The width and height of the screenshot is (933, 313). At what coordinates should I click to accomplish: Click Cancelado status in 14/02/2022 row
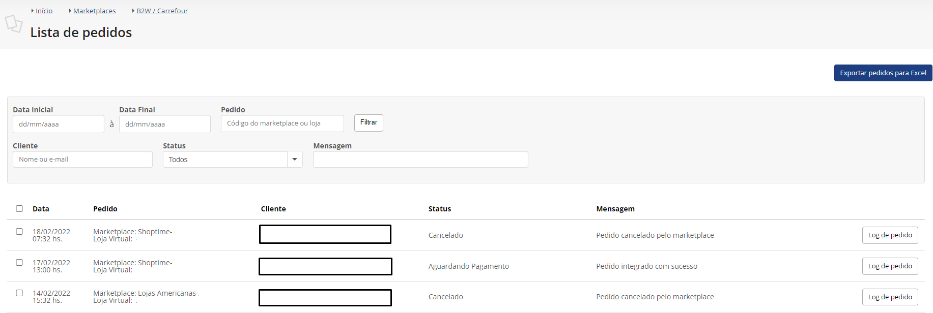tap(445, 297)
